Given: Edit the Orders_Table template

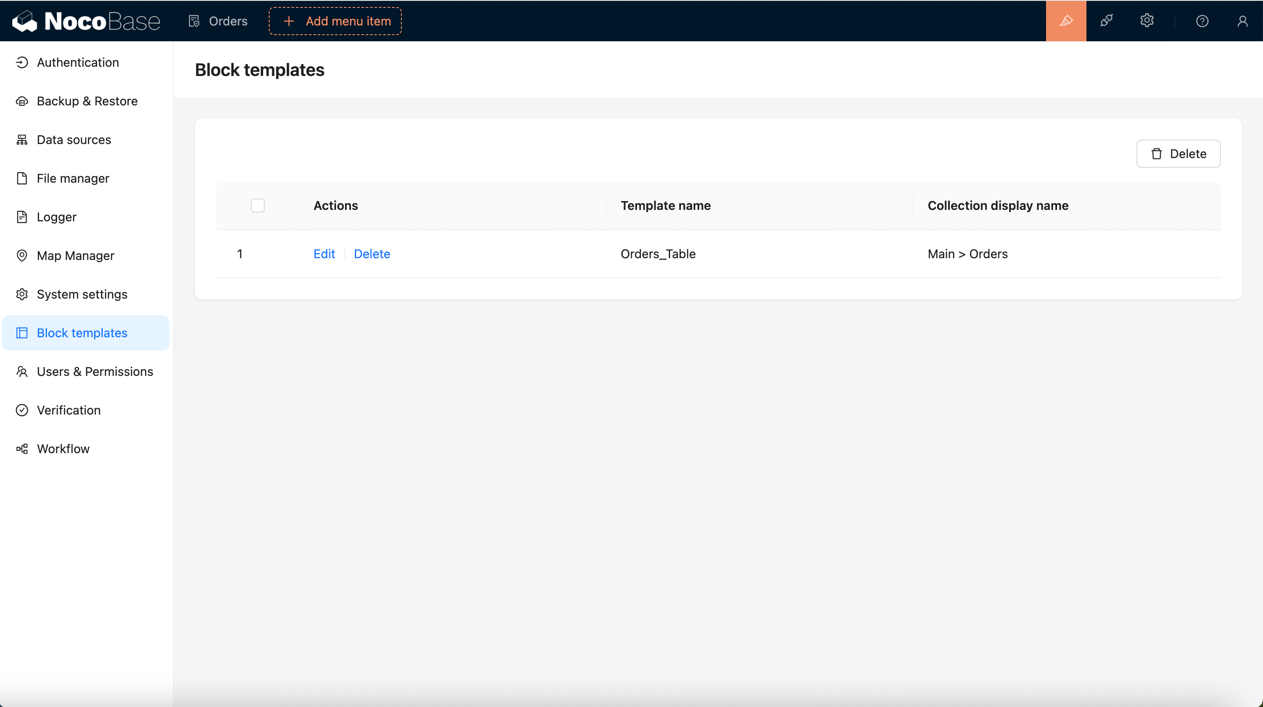Looking at the screenshot, I should tap(324, 254).
